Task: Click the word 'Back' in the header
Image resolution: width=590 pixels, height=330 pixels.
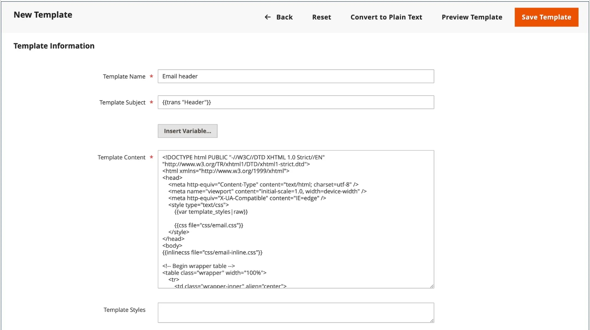Action: 284,17
